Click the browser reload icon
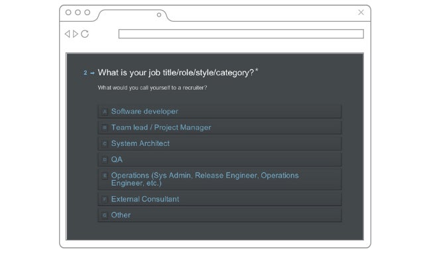Viewport: 431px width, 253px height. pos(85,34)
